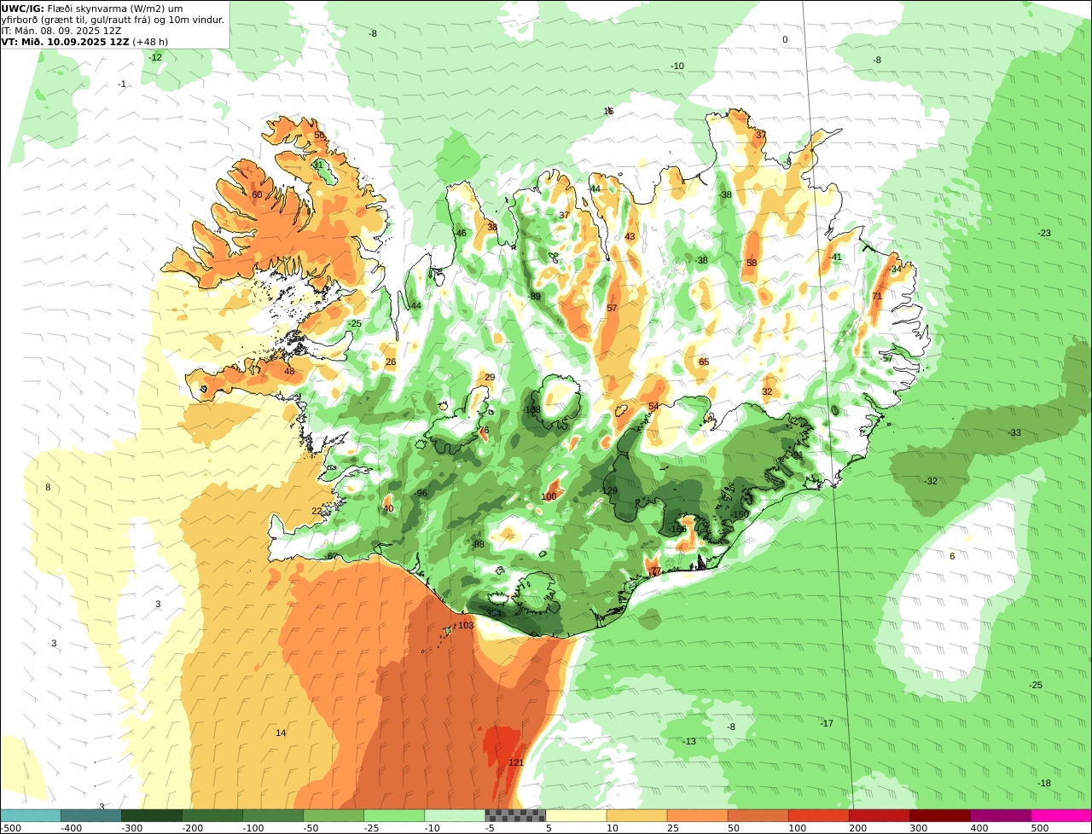Click the -25 to -10 light green legend swatch
This screenshot has width=1092, height=834.
(394, 816)
